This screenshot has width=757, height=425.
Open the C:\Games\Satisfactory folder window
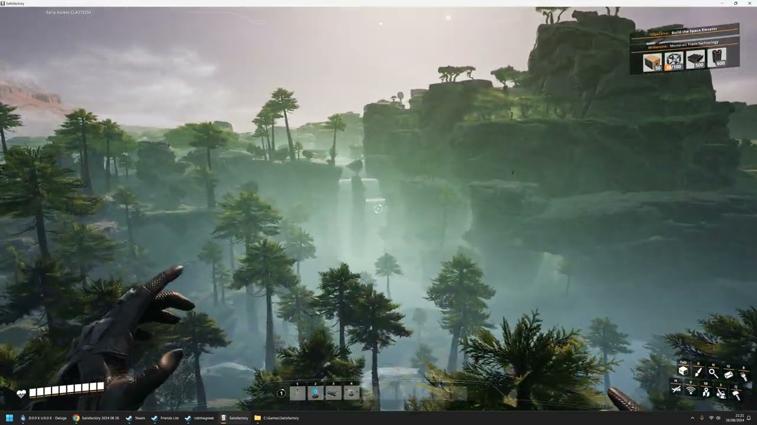point(277,418)
